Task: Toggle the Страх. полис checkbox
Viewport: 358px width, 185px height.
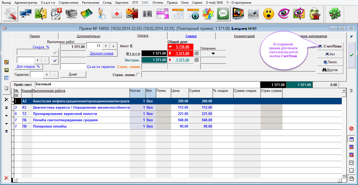Action: tap(138, 75)
